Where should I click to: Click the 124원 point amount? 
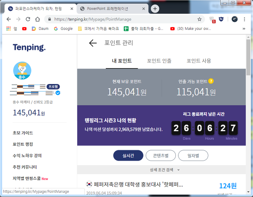pyautogui.click(x=228, y=186)
